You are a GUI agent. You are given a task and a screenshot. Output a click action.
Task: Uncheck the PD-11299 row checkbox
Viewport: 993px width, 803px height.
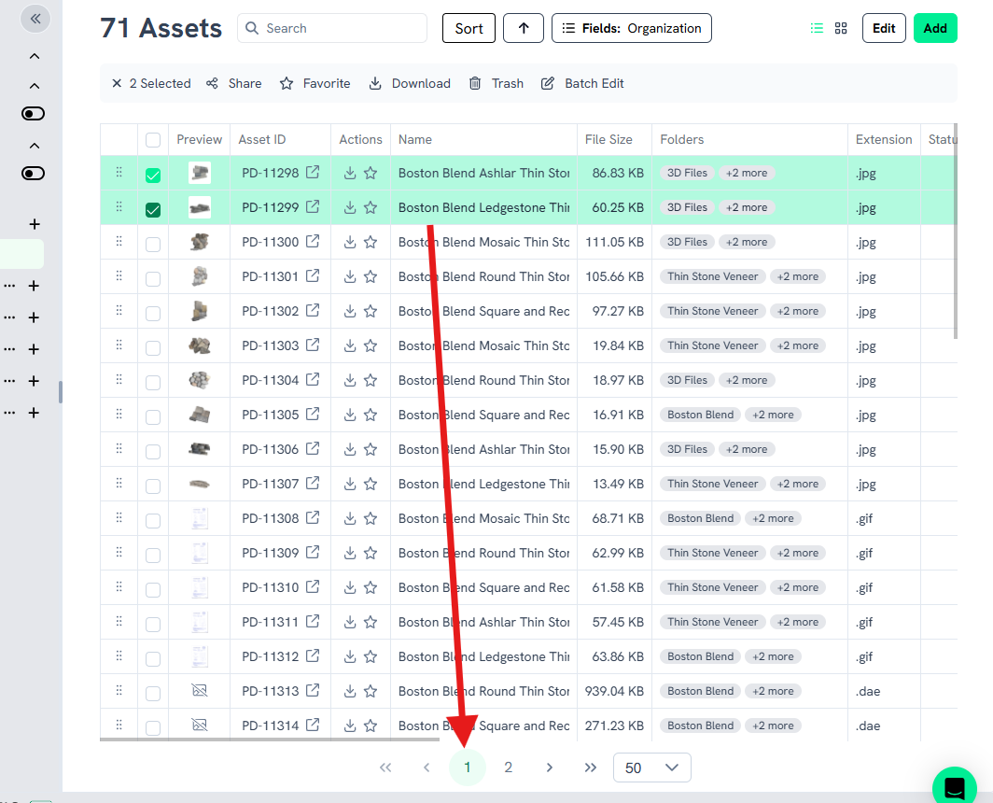(x=153, y=209)
